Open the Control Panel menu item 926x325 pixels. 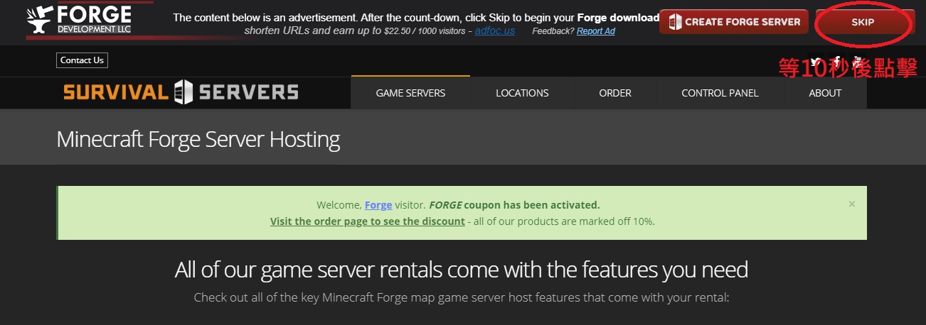[720, 93]
